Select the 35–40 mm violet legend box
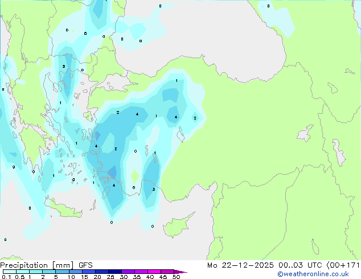The width and height of the screenshot is (361, 279). [141, 272]
